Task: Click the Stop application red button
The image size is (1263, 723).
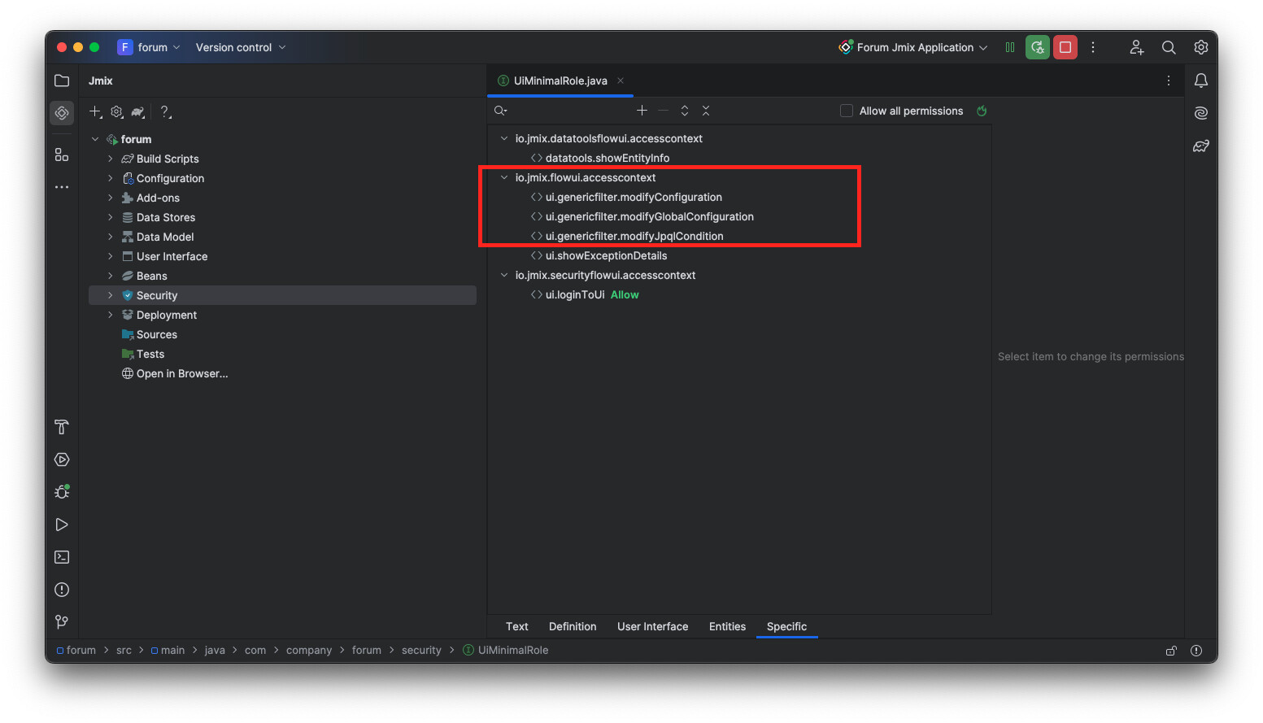Action: (x=1065, y=47)
